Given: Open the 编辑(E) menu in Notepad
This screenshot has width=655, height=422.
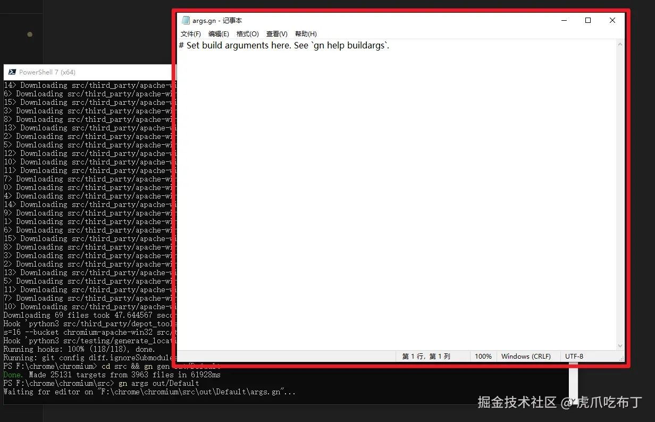Looking at the screenshot, I should pyautogui.click(x=219, y=34).
